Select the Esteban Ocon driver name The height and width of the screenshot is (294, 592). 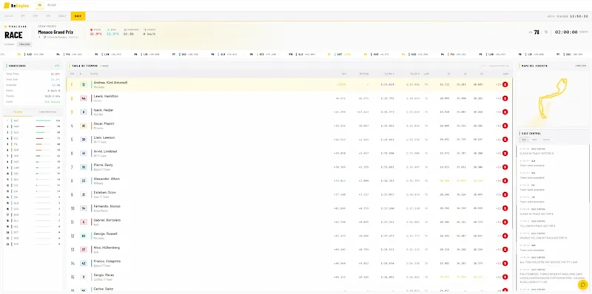coord(105,193)
